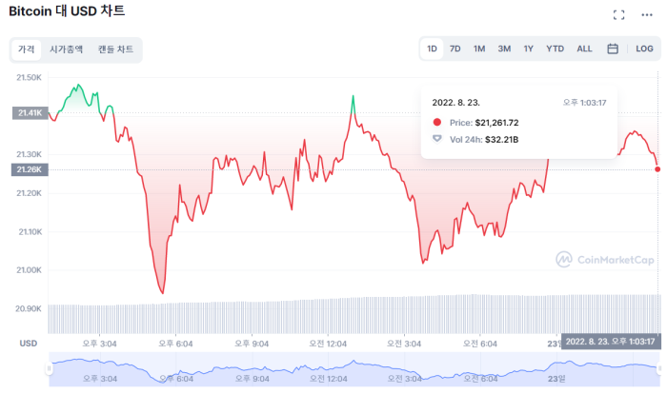The image size is (667, 394).
Task: Select the 1Y time range
Action: 528,49
